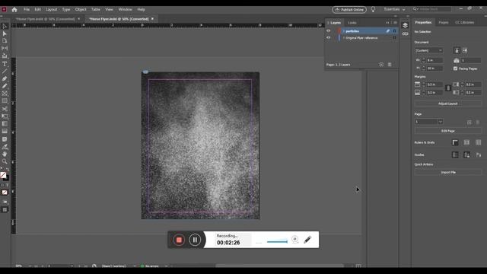Viewport: 487px width, 274px height.
Task: Open Layers panel flyout menu
Action: pos(395,23)
